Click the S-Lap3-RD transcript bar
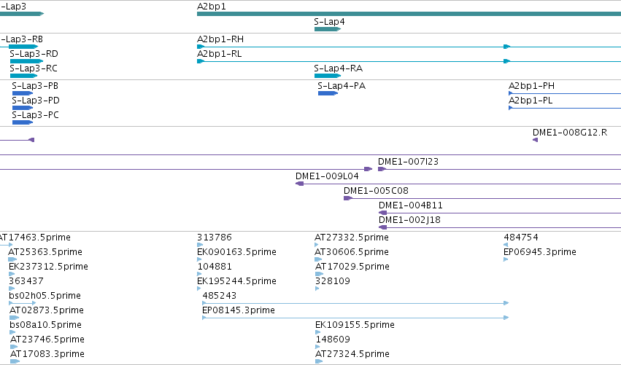621x365 pixels. pos(26,61)
